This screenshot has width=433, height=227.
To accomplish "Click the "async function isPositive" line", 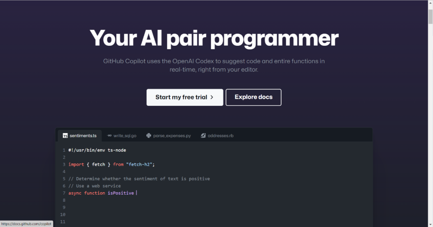I will pos(101,193).
